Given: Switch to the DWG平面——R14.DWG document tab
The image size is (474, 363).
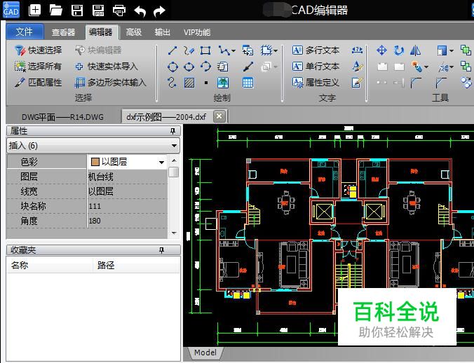Looking at the screenshot, I should point(62,116).
